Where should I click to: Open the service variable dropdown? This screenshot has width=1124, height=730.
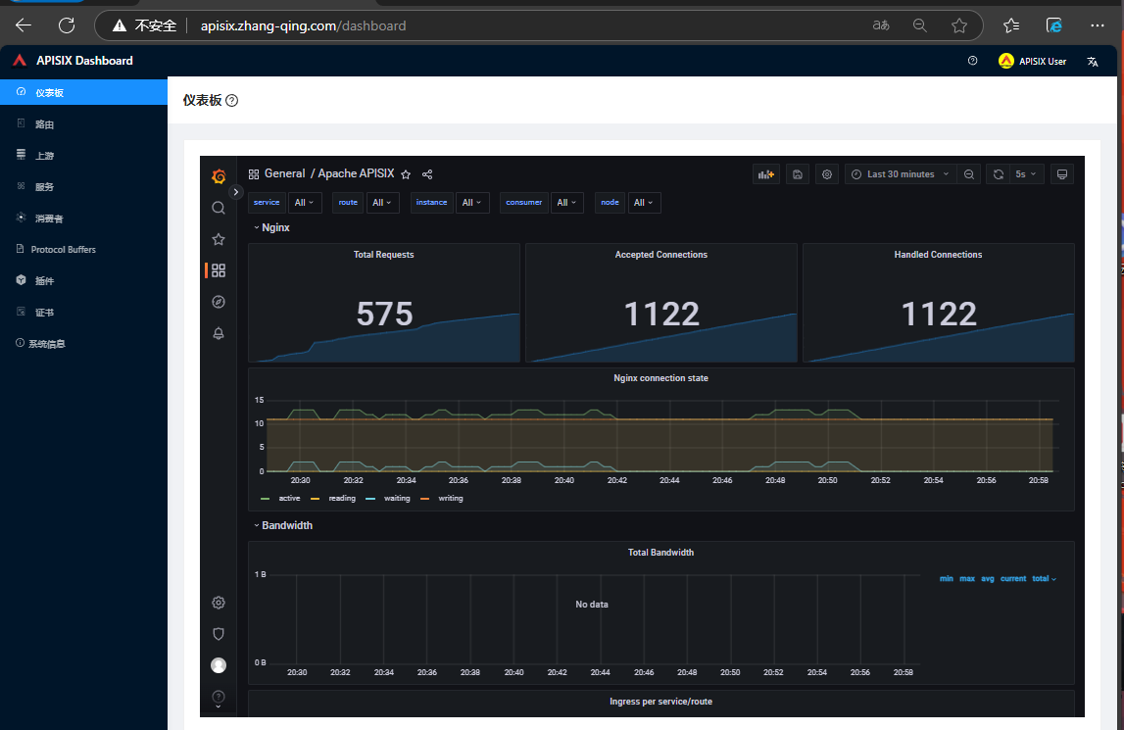[x=305, y=203]
